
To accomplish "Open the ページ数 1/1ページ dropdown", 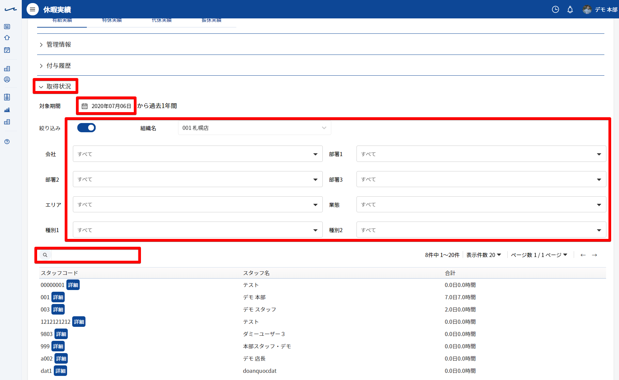I will click(539, 255).
